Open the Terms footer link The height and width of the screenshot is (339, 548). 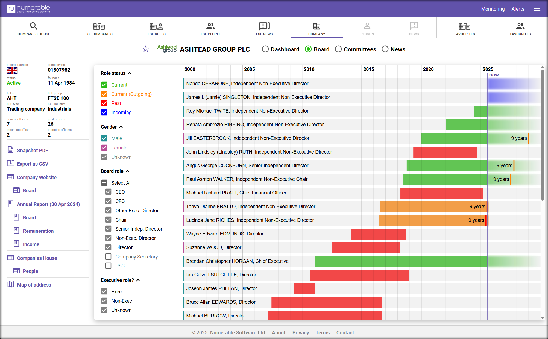pyautogui.click(x=323, y=332)
